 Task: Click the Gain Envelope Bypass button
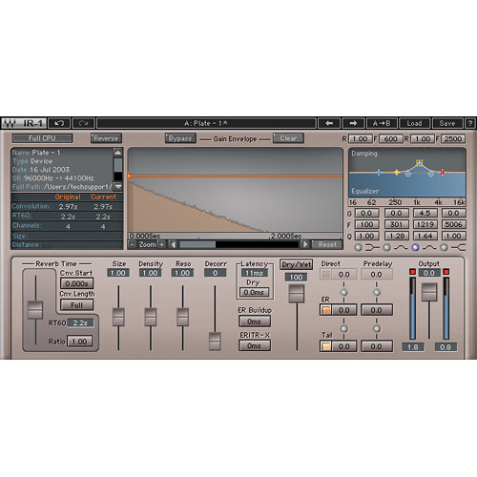tap(180, 138)
